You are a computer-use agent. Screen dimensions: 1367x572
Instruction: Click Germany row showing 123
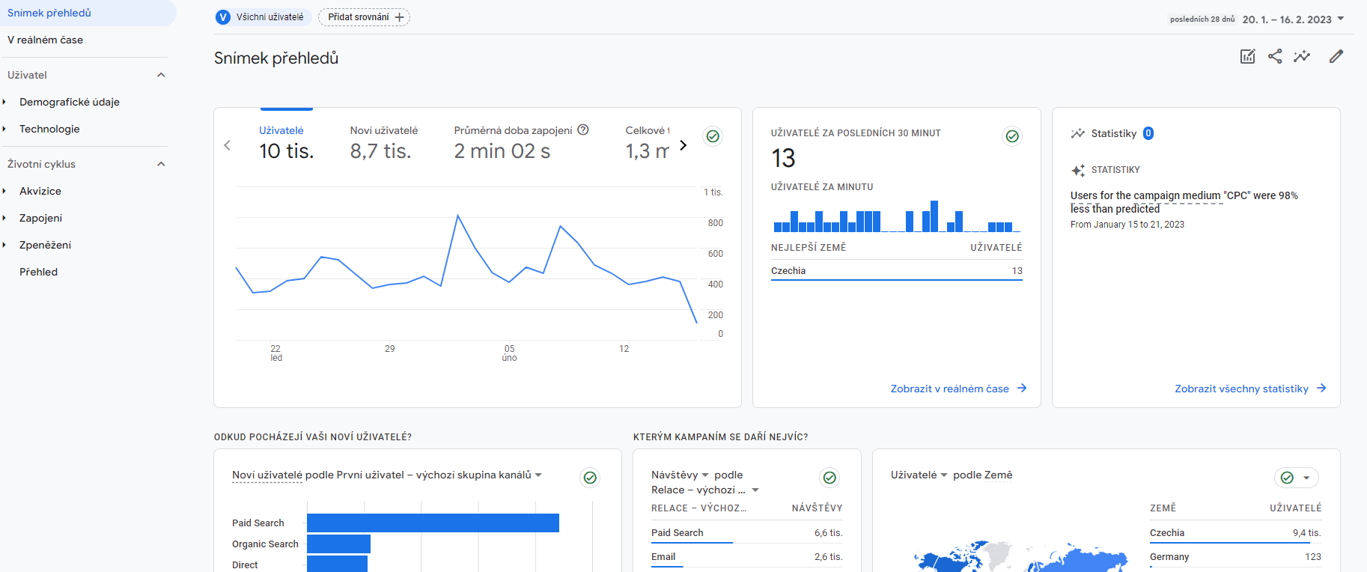(x=1236, y=557)
